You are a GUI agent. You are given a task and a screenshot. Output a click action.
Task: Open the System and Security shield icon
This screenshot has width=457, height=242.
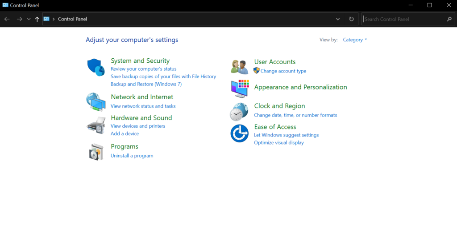click(96, 68)
